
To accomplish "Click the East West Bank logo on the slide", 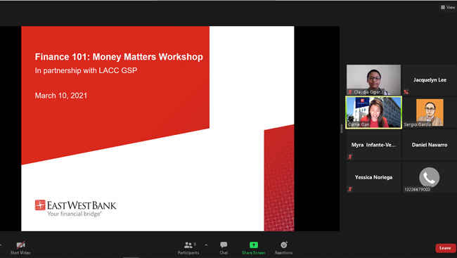I will [x=75, y=208].
